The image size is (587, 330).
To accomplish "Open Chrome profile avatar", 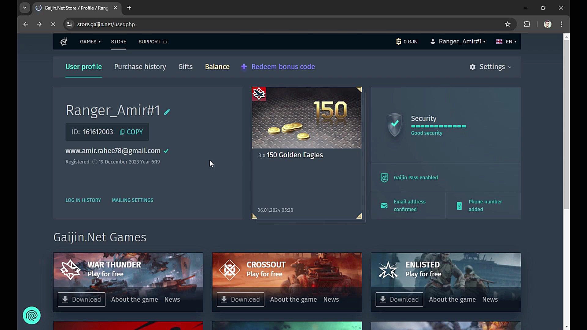I will coord(548,24).
